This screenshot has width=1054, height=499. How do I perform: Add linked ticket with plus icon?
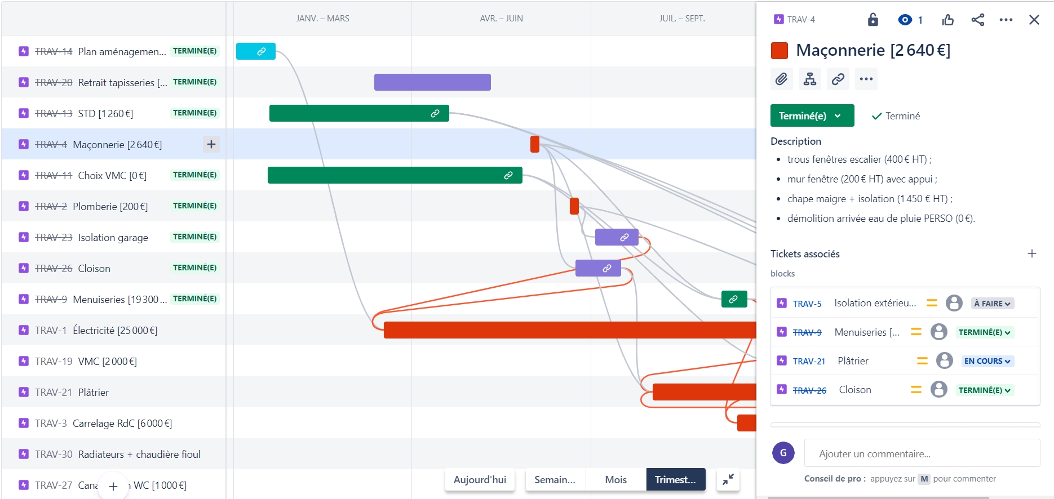[x=1032, y=253]
